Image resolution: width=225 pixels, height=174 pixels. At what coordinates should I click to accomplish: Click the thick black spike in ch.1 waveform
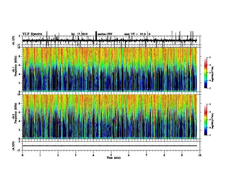point(96,36)
